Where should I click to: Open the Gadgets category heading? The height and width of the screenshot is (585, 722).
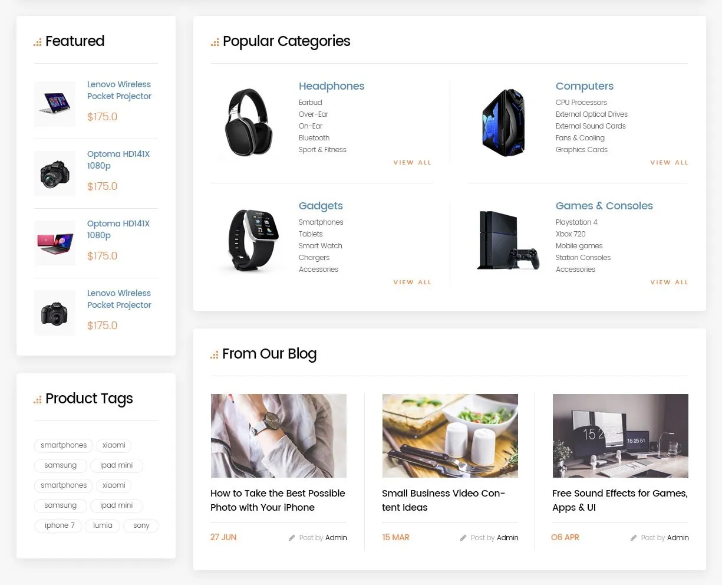321,206
